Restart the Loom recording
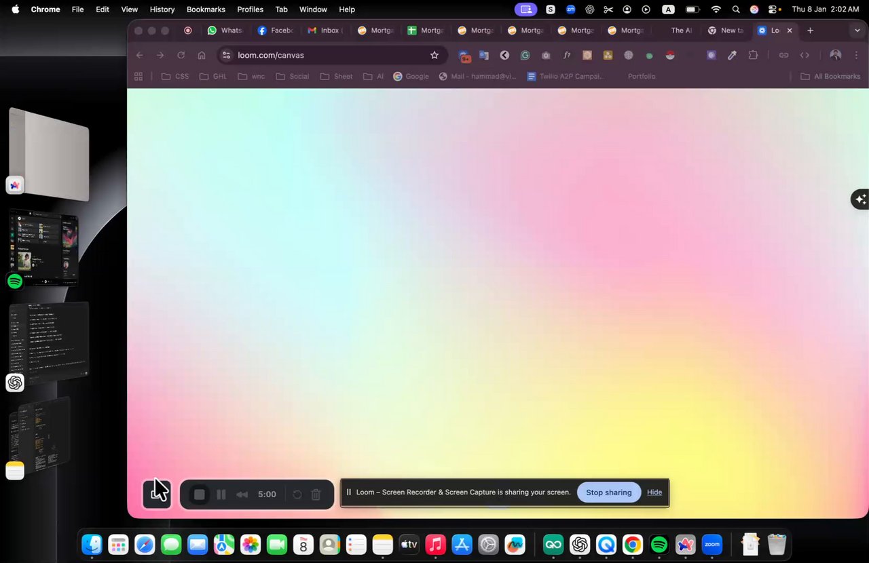The width and height of the screenshot is (869, 563). coord(297,494)
